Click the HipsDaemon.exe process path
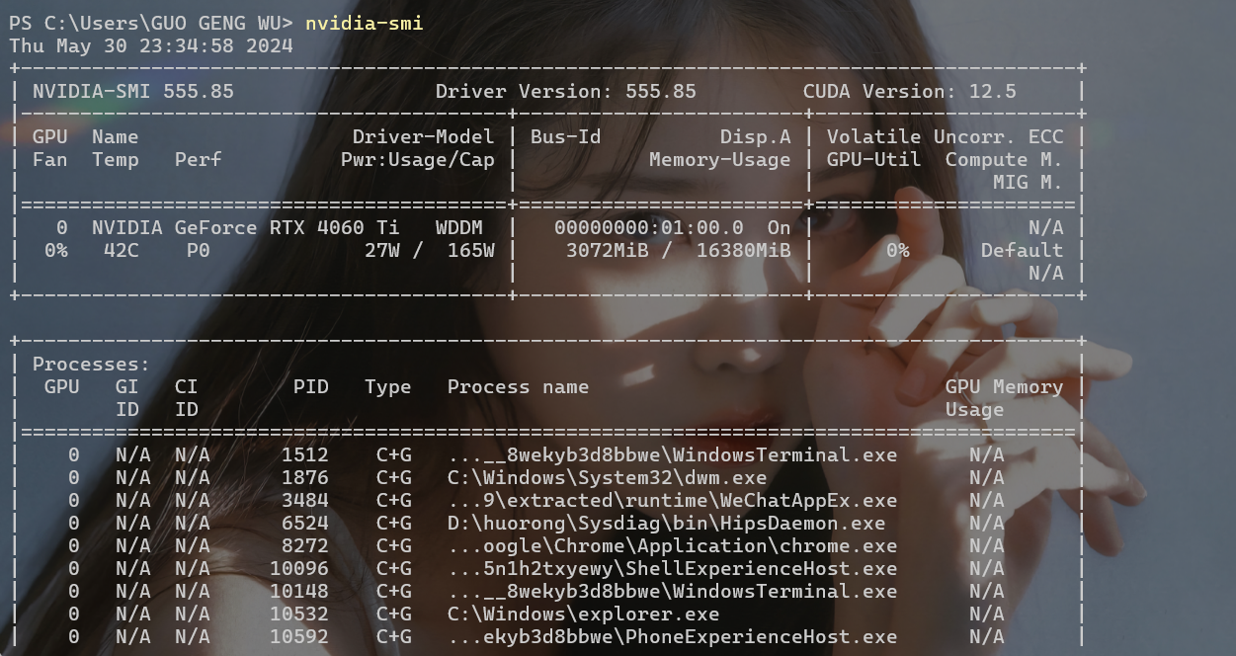1236x656 pixels. (667, 523)
